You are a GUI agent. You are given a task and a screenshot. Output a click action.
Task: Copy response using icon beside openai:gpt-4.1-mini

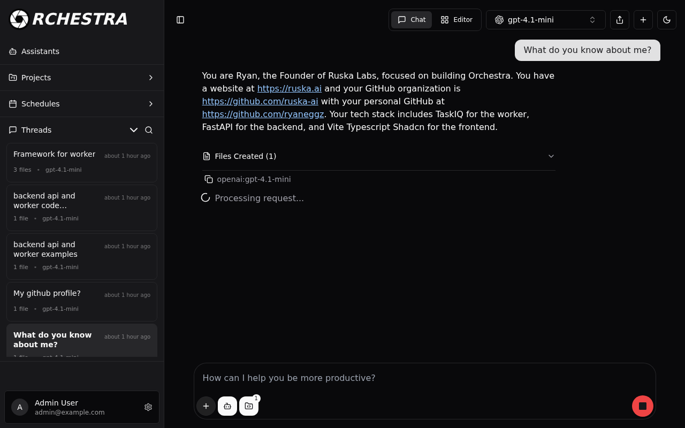coord(209,179)
